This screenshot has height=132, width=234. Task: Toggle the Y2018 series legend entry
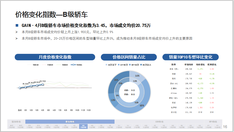pos(33,65)
